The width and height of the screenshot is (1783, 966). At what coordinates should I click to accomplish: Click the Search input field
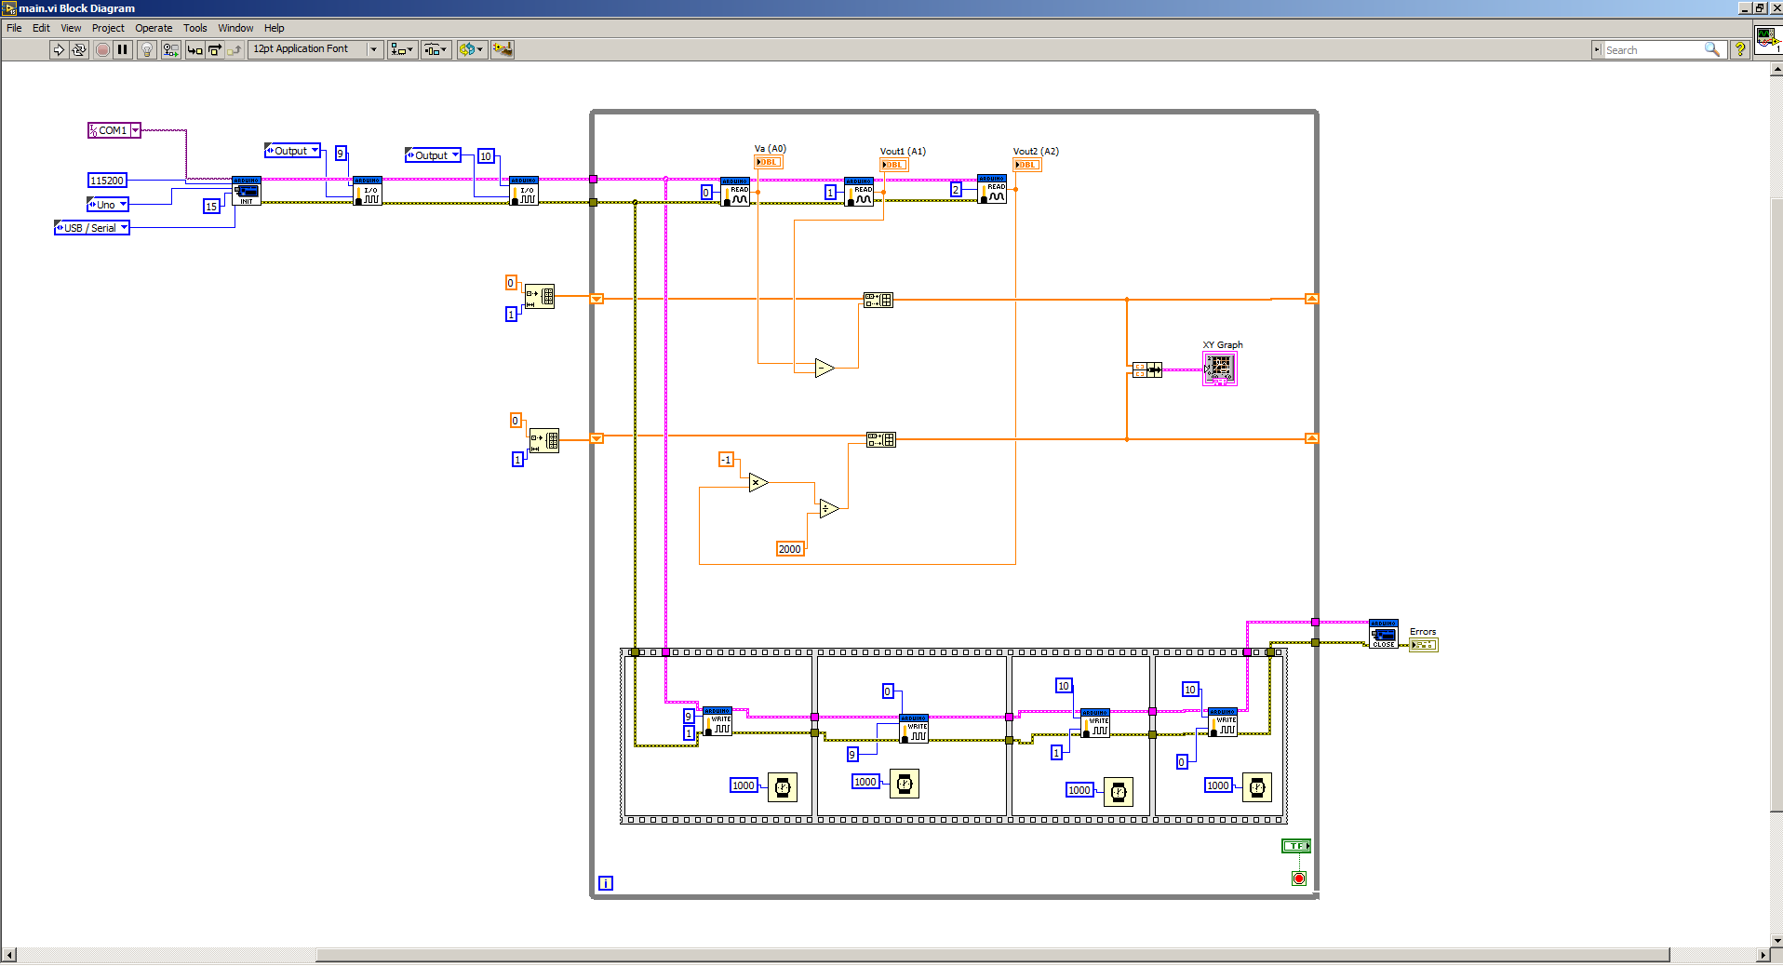click(x=1652, y=49)
